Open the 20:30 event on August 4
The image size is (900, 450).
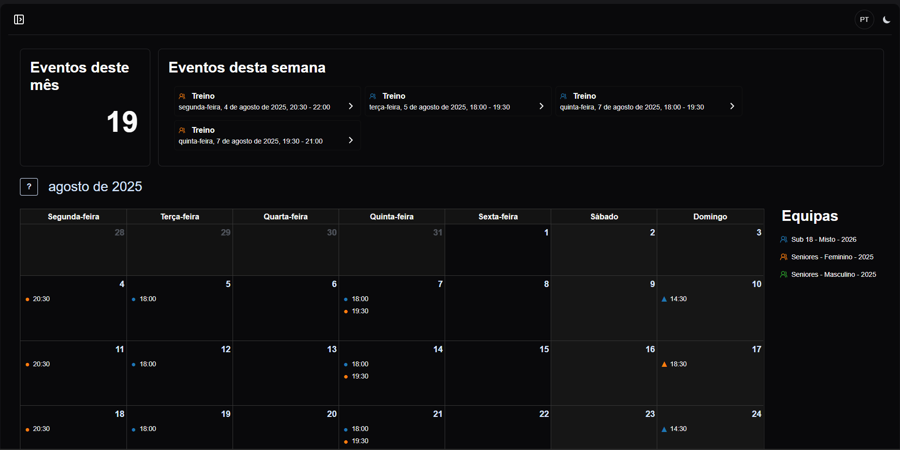(41, 299)
